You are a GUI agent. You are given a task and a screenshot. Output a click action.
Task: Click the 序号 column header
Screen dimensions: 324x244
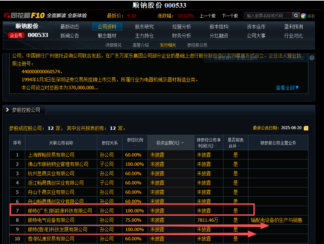pos(17,143)
